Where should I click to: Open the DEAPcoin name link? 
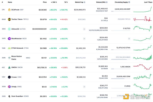pyautogui.click(x=16, y=10)
